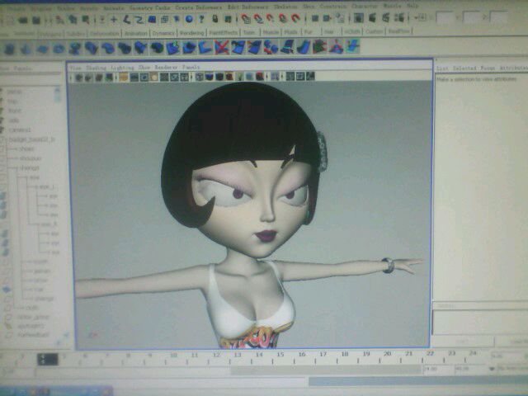Toggle Snap to view planes magnet icon
This screenshot has height=396, width=528.
point(283,18)
